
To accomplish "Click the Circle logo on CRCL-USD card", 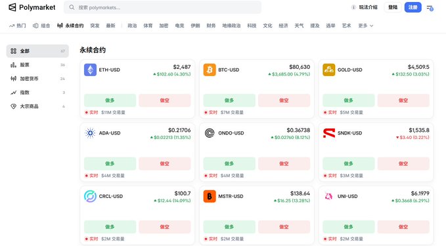I will (x=90, y=196).
